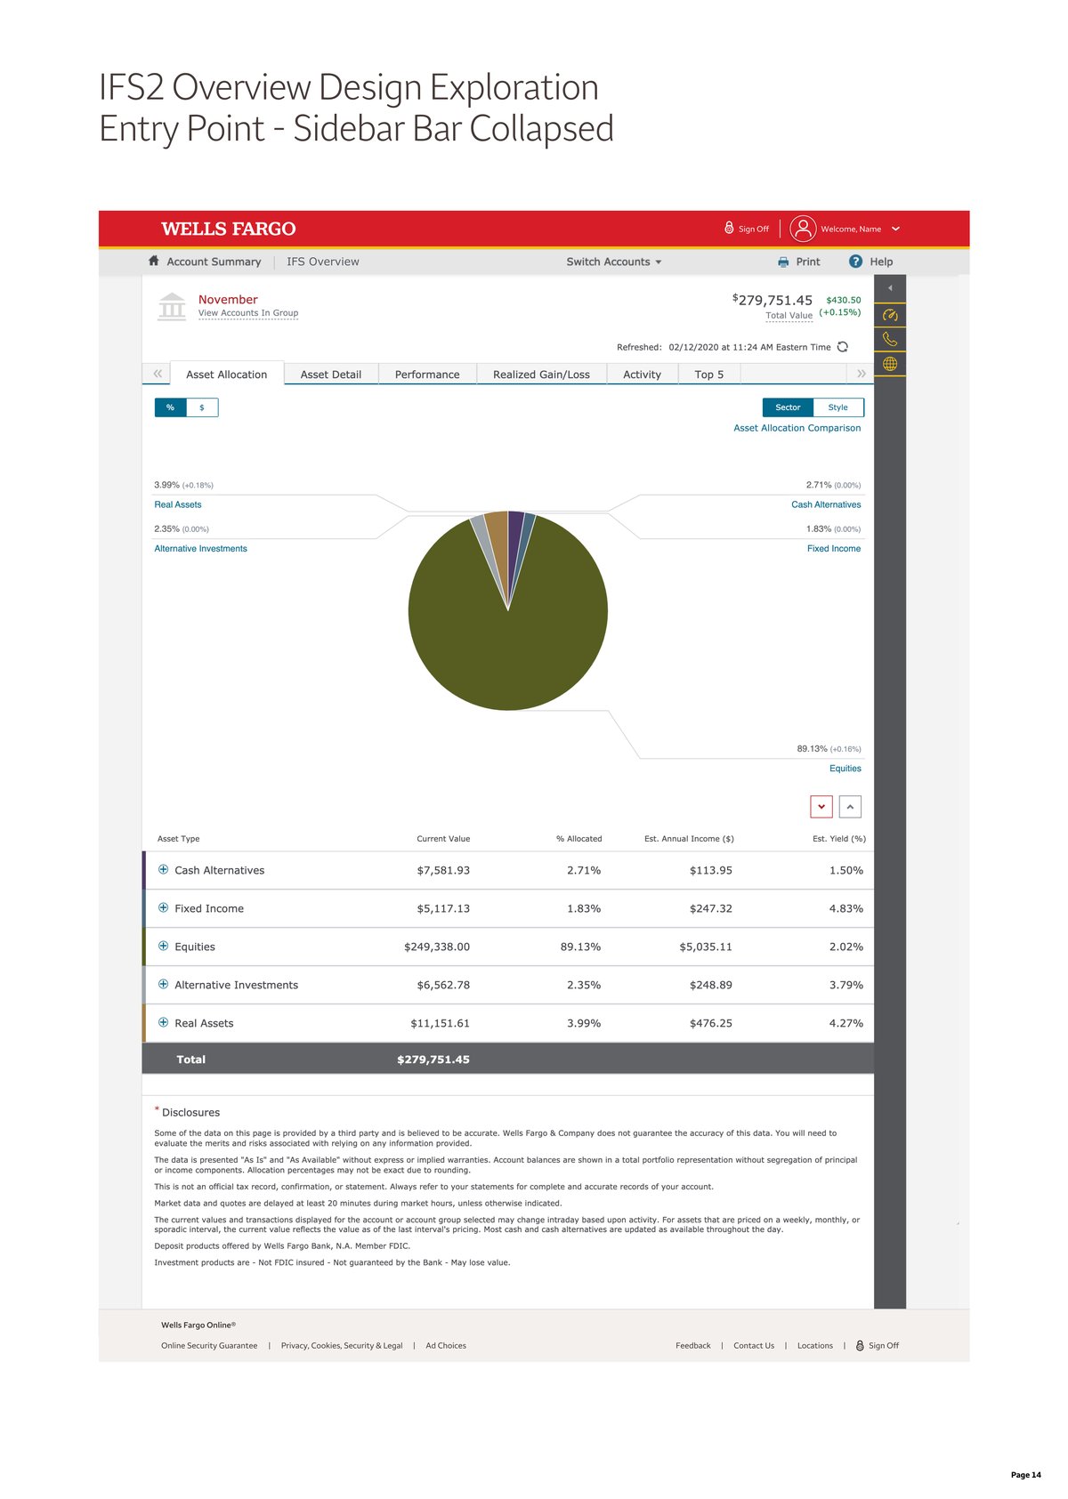Open the globe sidebar icon
The height and width of the screenshot is (1499, 1068).
pos(890,364)
